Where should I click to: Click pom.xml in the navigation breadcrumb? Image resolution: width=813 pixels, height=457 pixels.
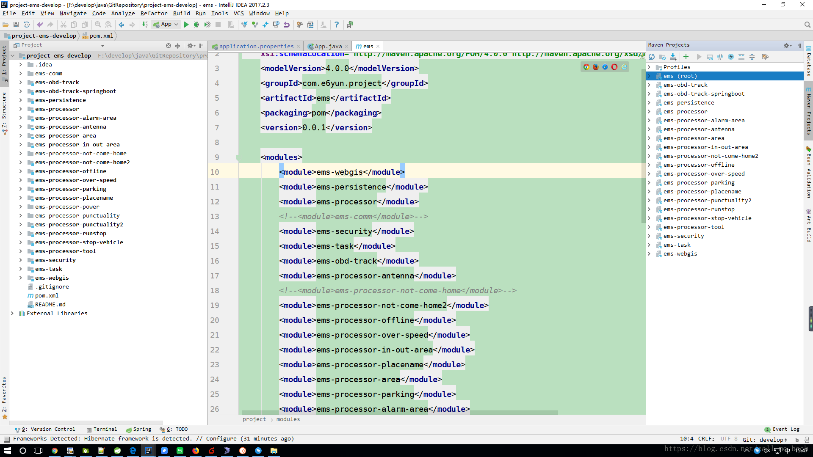point(98,36)
